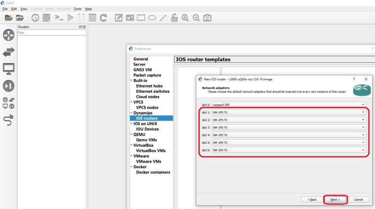Click the insert picture icon
The width and height of the screenshot is (375, 209).
(x=130, y=18)
